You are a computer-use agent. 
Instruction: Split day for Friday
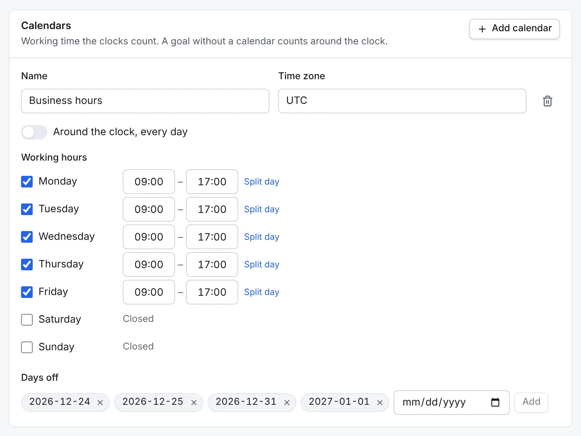261,292
